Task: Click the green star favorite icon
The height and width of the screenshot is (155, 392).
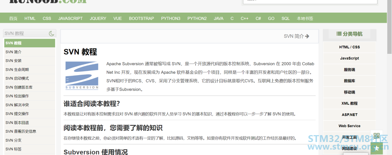Action: pos(376,148)
